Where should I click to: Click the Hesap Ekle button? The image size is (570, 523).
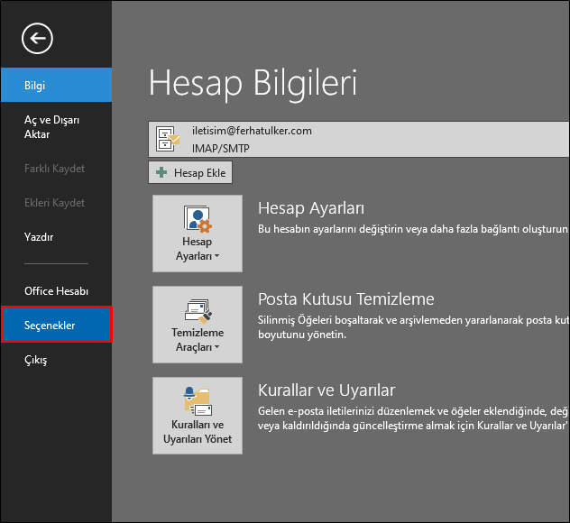[x=190, y=172]
